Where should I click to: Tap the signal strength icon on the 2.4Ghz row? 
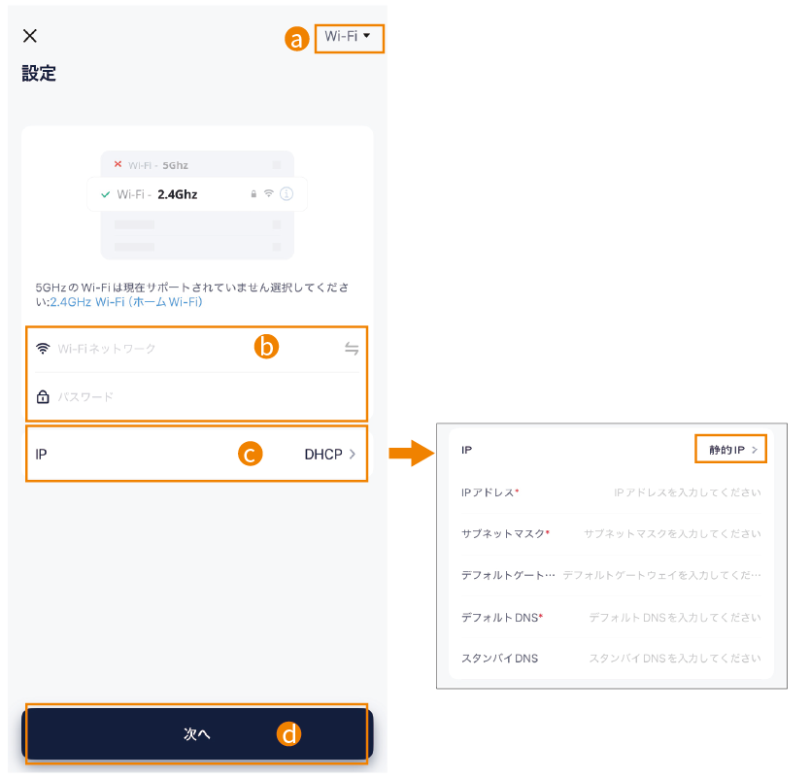click(x=268, y=193)
